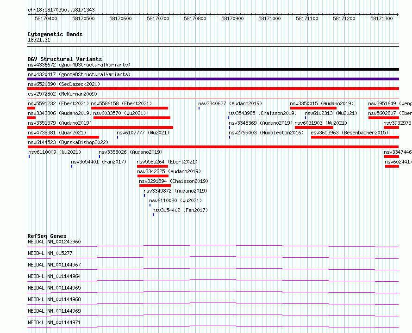Click nsv6110080 Wu2021 label
This screenshot has width=412, height=333.
pos(175,200)
